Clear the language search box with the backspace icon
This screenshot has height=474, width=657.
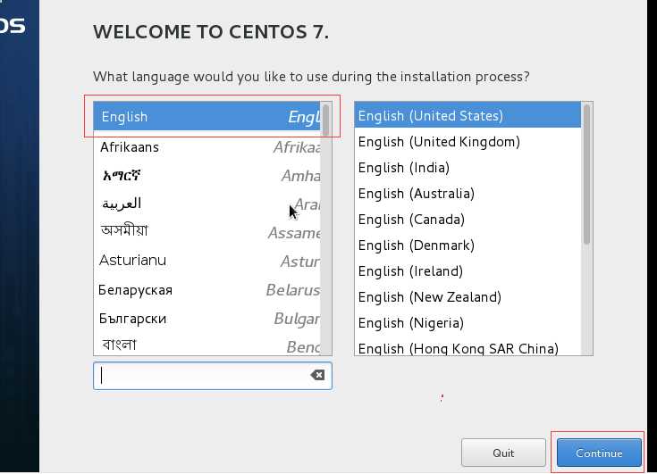[317, 375]
